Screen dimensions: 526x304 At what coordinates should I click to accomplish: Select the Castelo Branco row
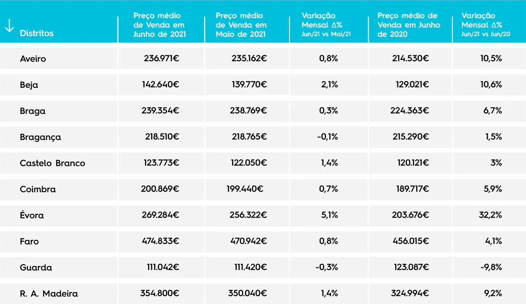pos(52,163)
